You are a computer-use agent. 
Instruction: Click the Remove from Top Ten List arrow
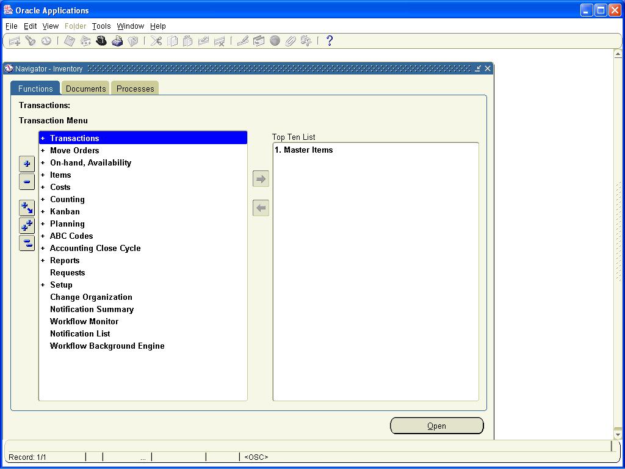[x=261, y=208]
